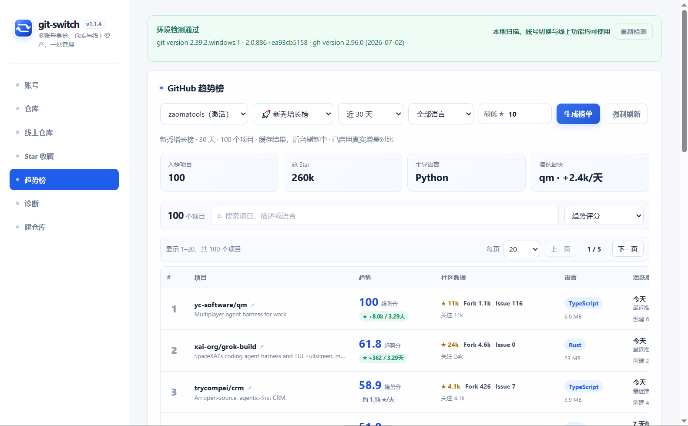
Task: Open external link icon beside trycompai/crm
Action: (x=249, y=388)
